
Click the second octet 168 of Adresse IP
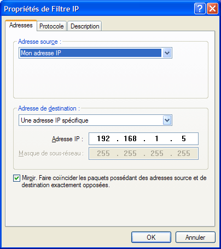pos(130,138)
